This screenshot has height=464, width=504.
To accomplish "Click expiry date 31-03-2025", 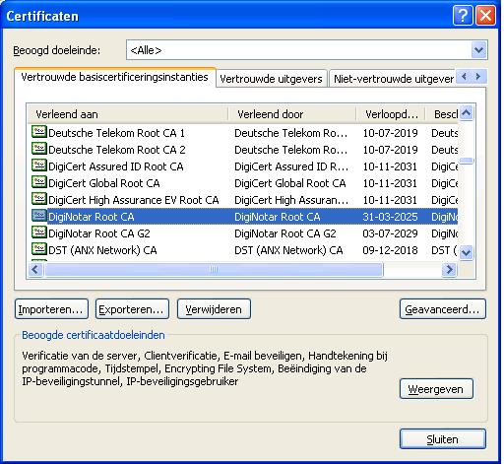I will click(x=390, y=217).
